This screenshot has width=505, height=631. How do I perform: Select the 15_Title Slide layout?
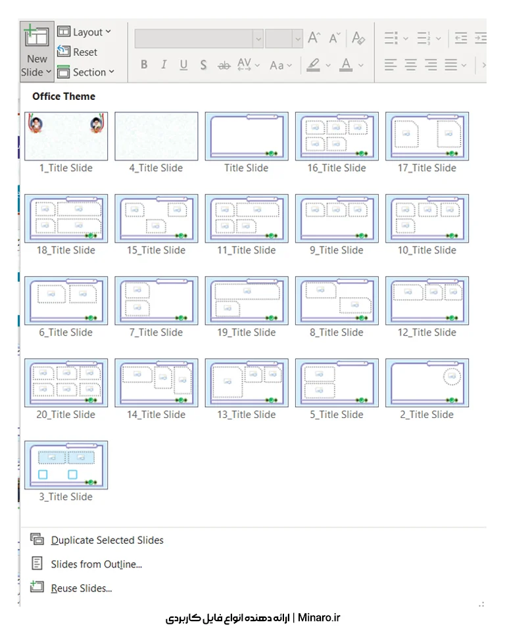click(x=156, y=225)
